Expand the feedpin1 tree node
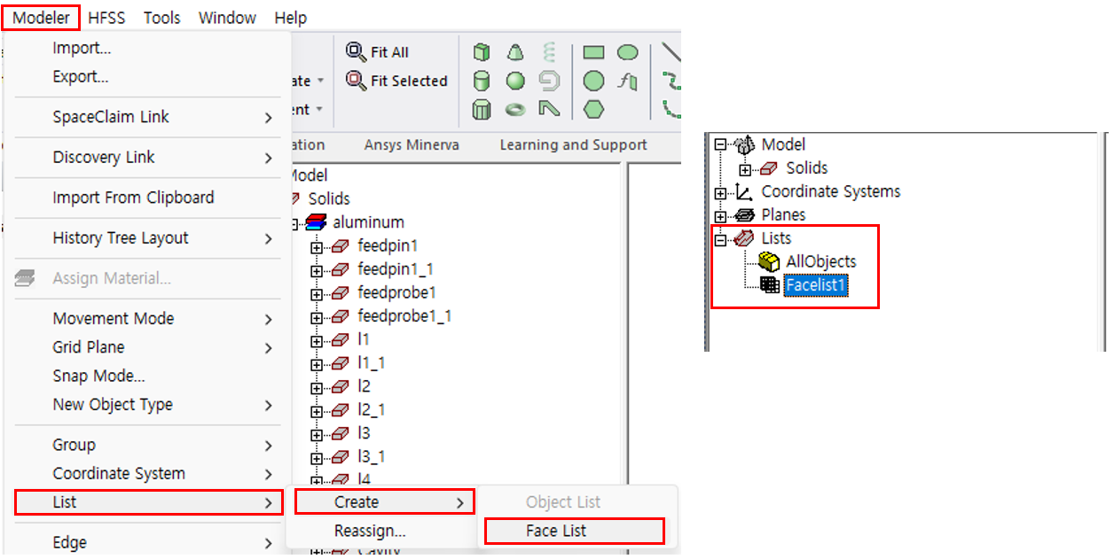 pyautogui.click(x=317, y=246)
